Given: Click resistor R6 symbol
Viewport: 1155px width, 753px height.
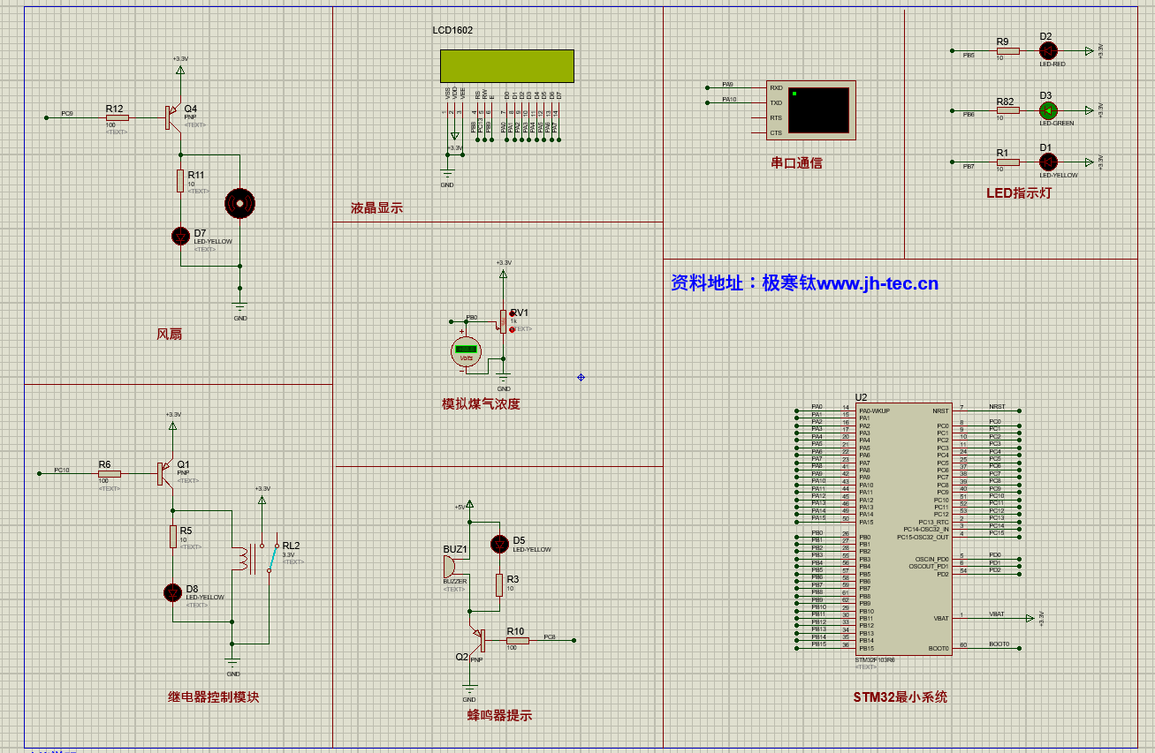Looking at the screenshot, I should point(110,473).
